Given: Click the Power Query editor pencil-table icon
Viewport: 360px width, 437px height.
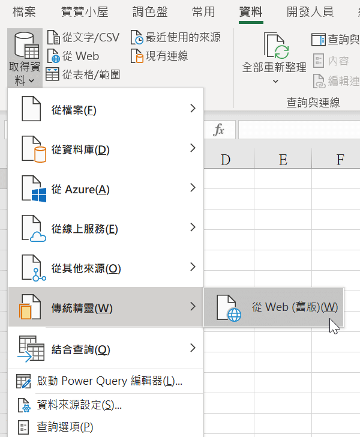Looking at the screenshot, I should pyautogui.click(x=23, y=381).
